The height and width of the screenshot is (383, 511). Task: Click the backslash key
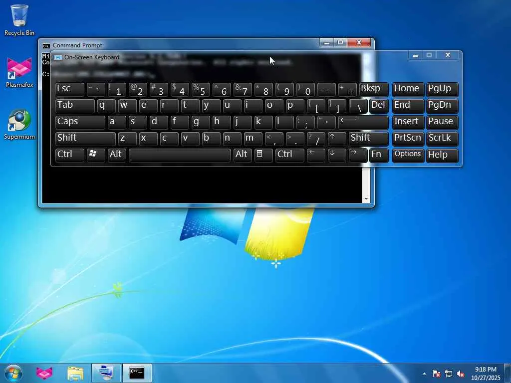[x=357, y=106]
